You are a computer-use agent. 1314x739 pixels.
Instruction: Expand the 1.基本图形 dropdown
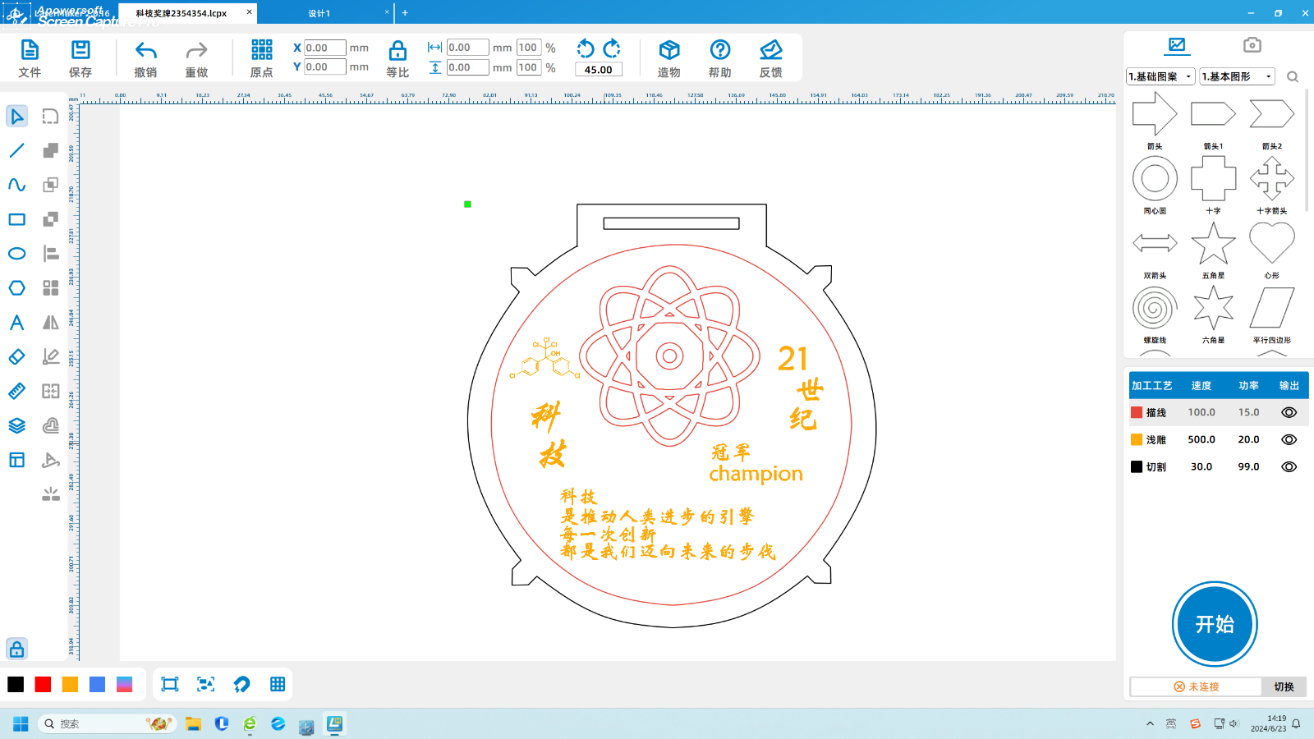point(1236,76)
